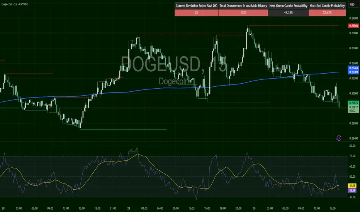Viewport: 360px width, 212px height.
Task: Click the 1035 occurrences value cell
Action: click(x=243, y=13)
